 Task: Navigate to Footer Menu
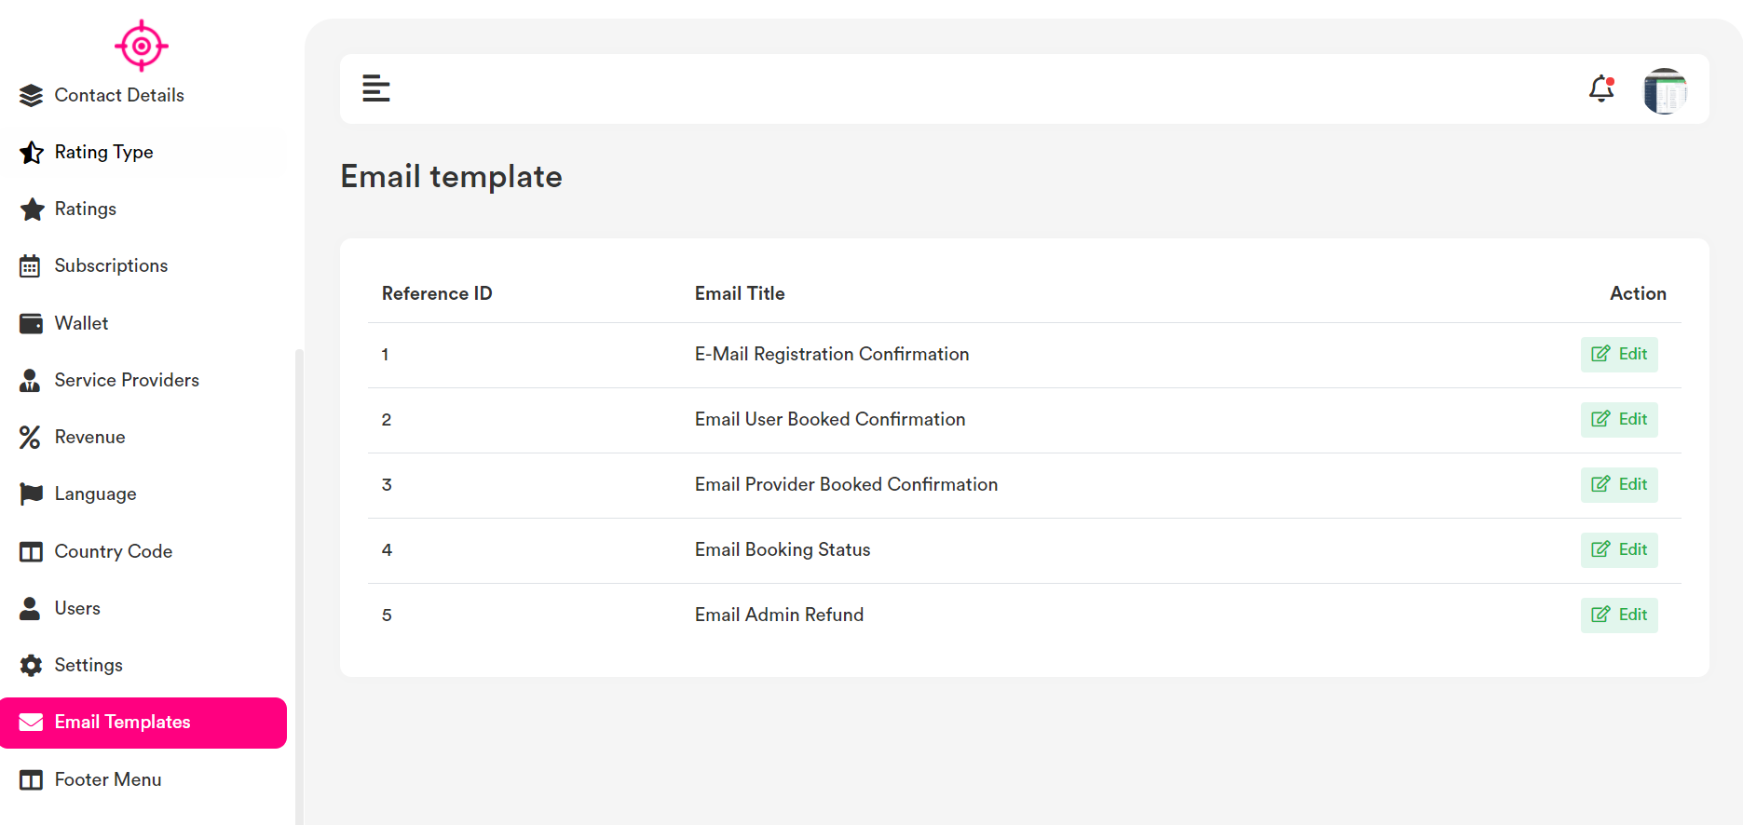[107, 779]
